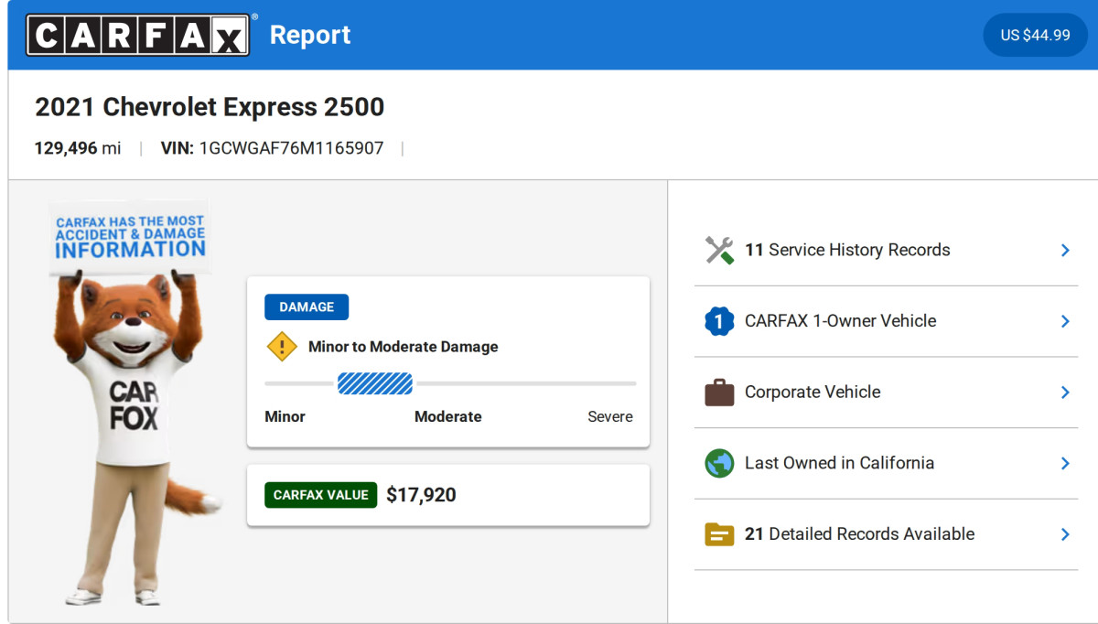Expand the Last Owned in California chevron
This screenshot has width=1098, height=624.
point(1065,463)
